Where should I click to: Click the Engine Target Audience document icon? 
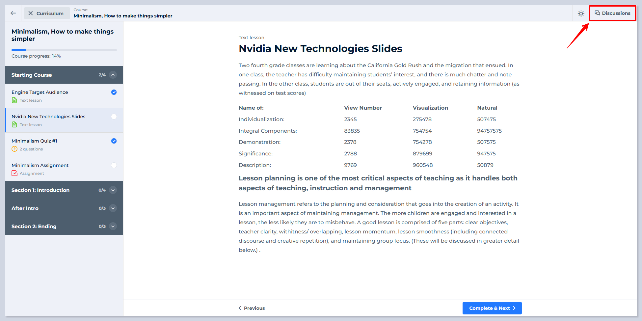14,100
